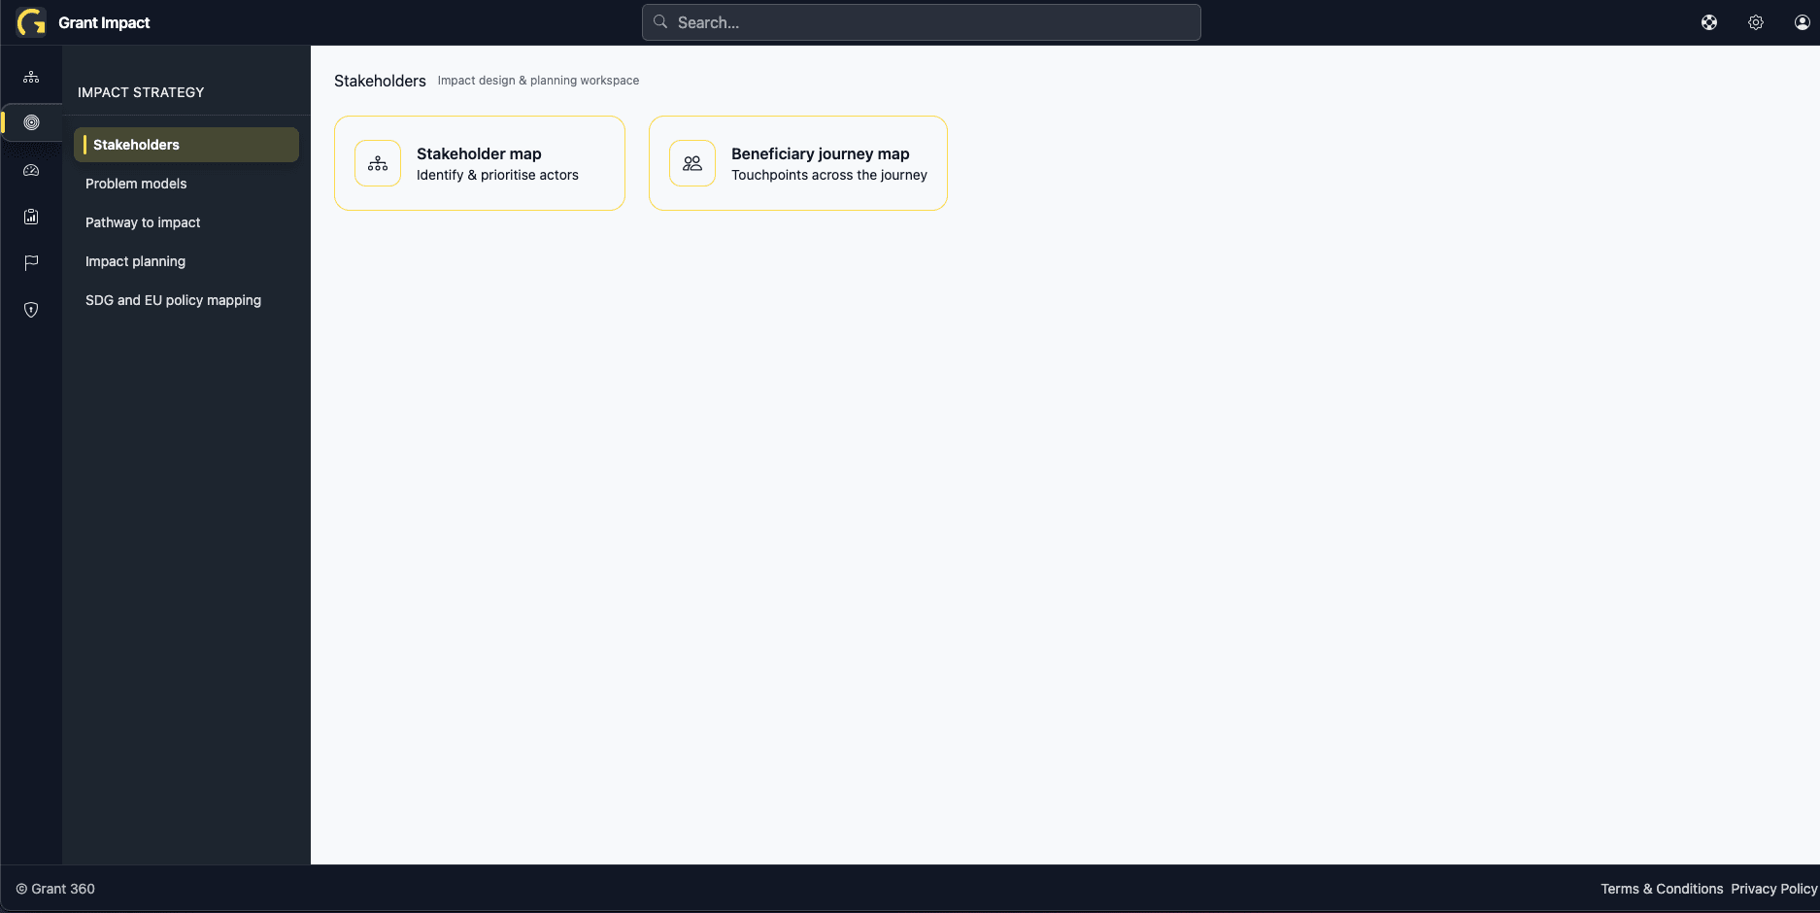This screenshot has width=1820, height=913.
Task: Open help via the lifebuoy icon
Action: [x=1709, y=22]
